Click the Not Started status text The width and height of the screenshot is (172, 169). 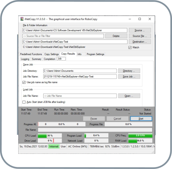coord(145,113)
